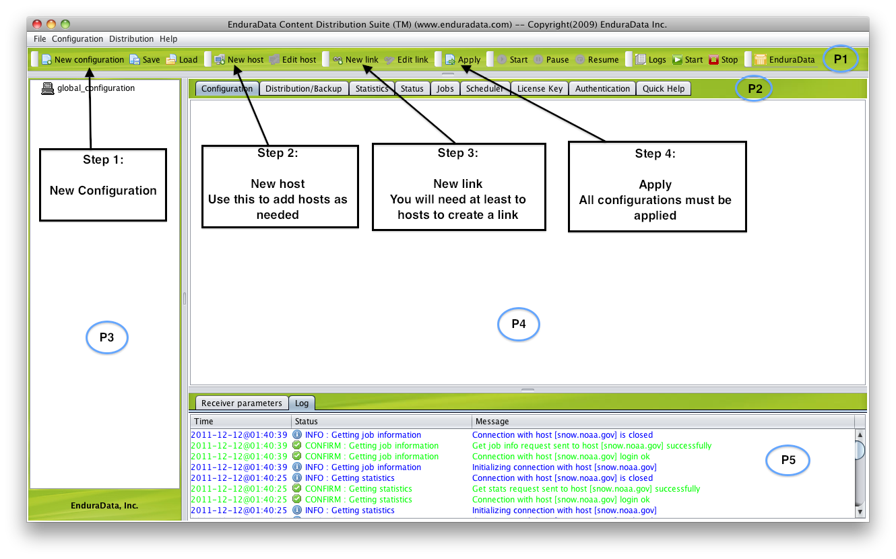Viewport: 896px width, 559px height.
Task: Select the global_configuration tree node
Action: pos(88,88)
